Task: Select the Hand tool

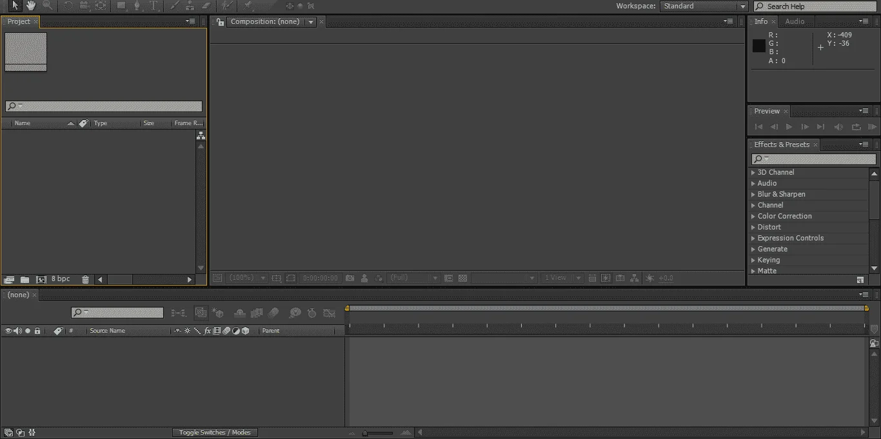Action: point(31,6)
